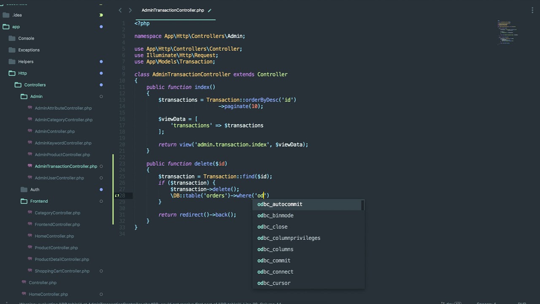Screen dimensions: 540x304
Task: Click the class name AdminTransactionController in code
Action: tap(191, 74)
